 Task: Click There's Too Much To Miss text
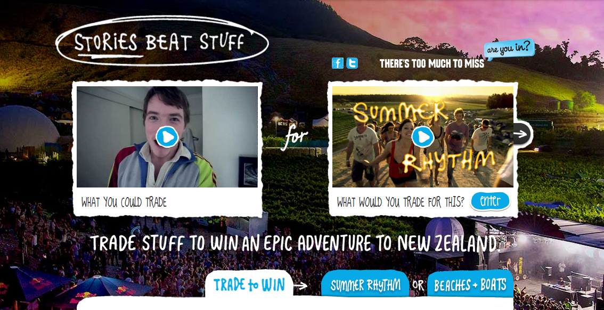tap(432, 63)
